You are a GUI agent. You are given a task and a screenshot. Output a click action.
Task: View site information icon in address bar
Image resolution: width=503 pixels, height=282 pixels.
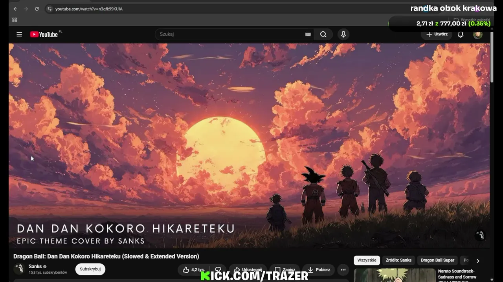tap(49, 9)
